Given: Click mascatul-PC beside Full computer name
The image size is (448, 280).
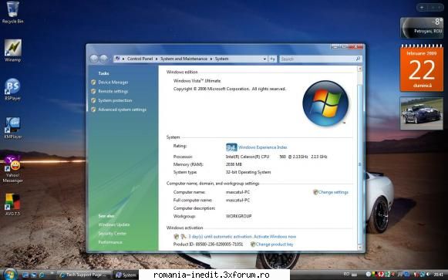Looking at the screenshot, I should tap(237, 201).
